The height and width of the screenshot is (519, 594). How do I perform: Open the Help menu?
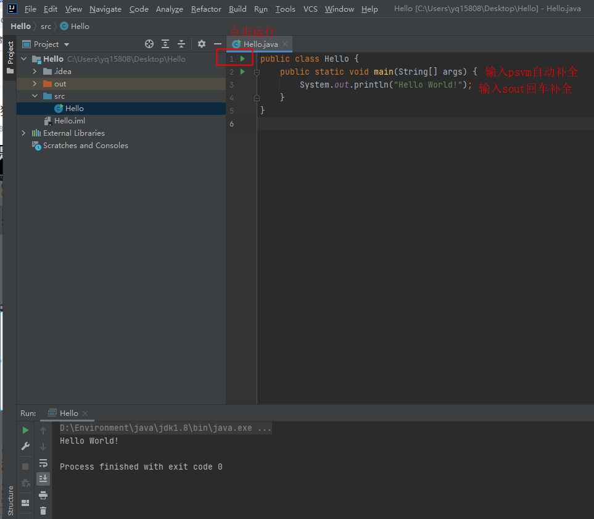[369, 9]
